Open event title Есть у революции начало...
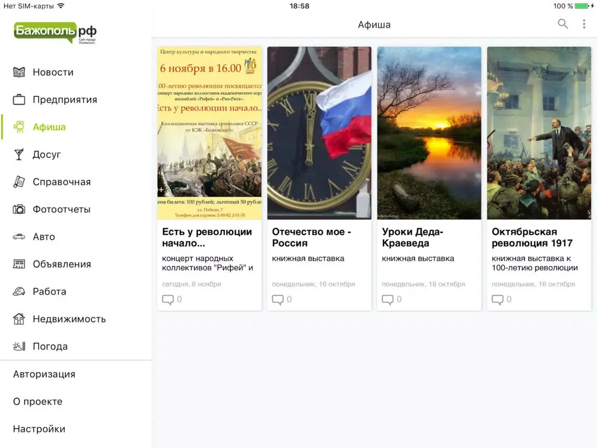 [x=207, y=237]
